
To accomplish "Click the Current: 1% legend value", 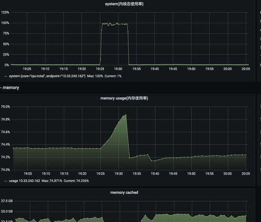I will click(x=113, y=76).
